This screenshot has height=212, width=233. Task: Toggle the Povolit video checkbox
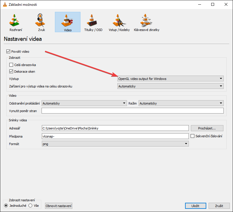click(8, 52)
